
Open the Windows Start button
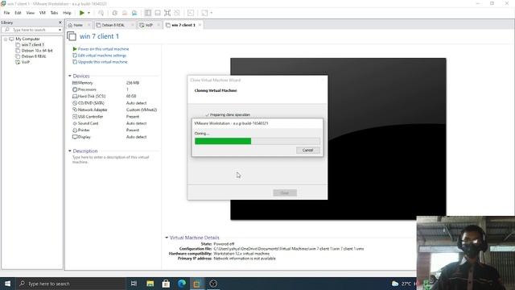(7, 284)
